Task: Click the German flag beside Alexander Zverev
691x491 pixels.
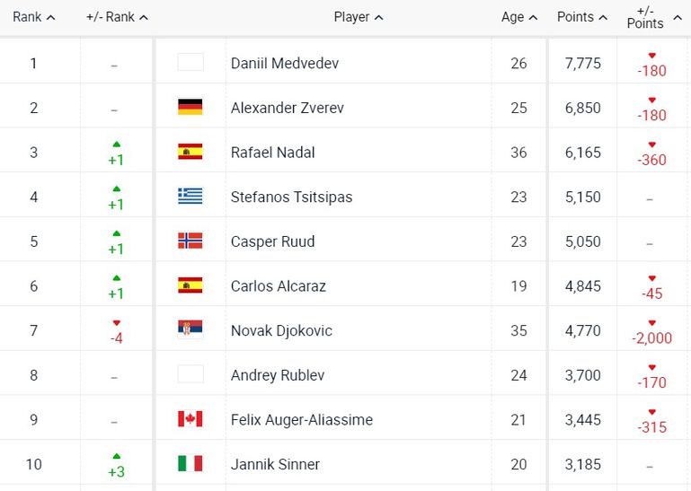Action: click(190, 107)
